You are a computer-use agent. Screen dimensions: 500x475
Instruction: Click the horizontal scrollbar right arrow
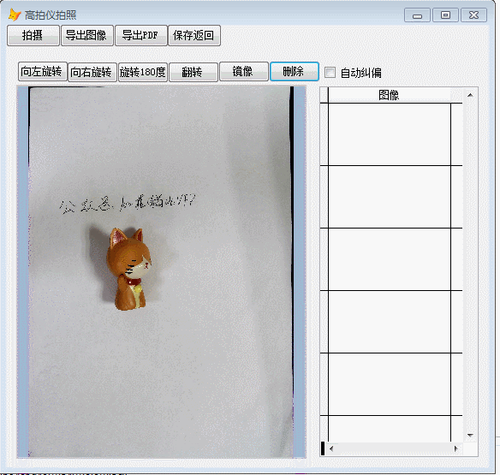(456, 448)
